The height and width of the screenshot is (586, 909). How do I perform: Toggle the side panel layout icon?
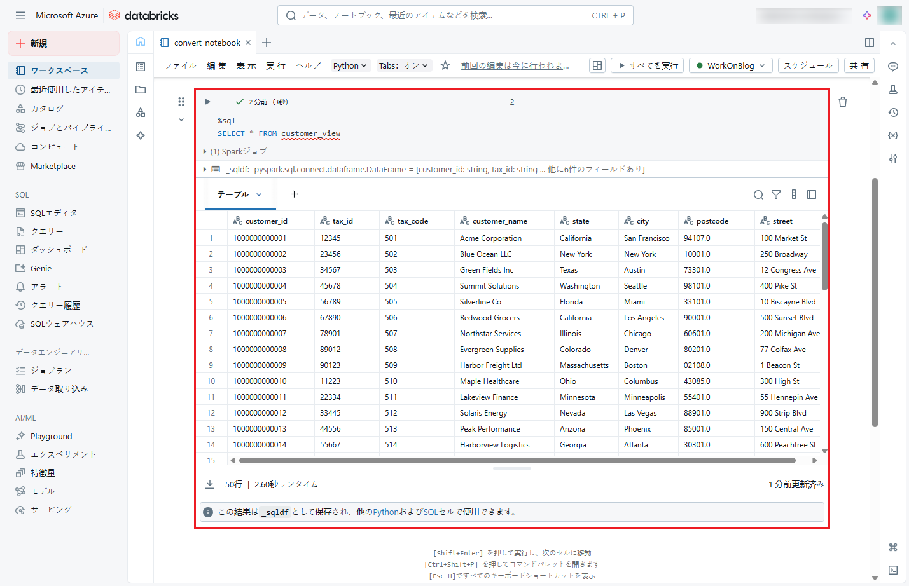[x=869, y=43]
